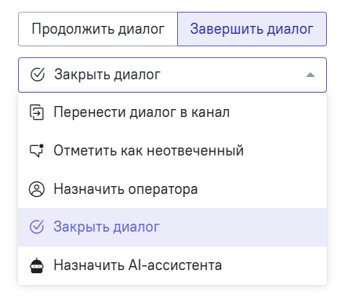Viewport: 341px width, 296px height.
Task: Click the transfer-to-channel arrow icon
Action: pos(37,112)
